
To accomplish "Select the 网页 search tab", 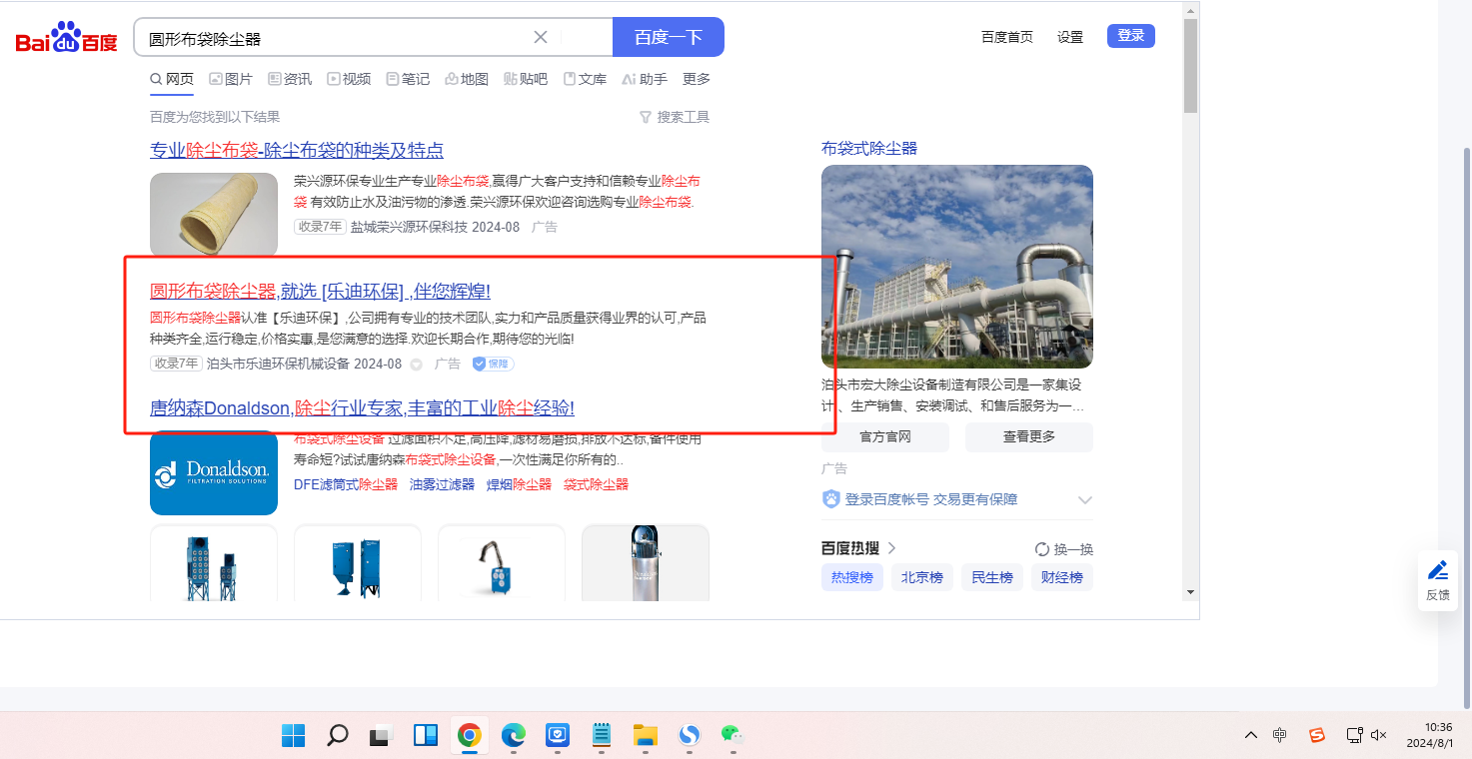I will [x=172, y=79].
